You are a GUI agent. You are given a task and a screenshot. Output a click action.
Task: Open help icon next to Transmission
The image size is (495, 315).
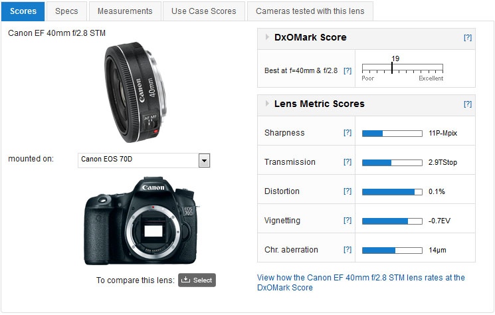347,162
